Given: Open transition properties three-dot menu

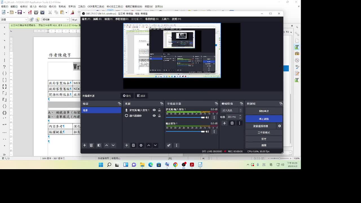Looking at the screenshot, I should tap(239, 123).
